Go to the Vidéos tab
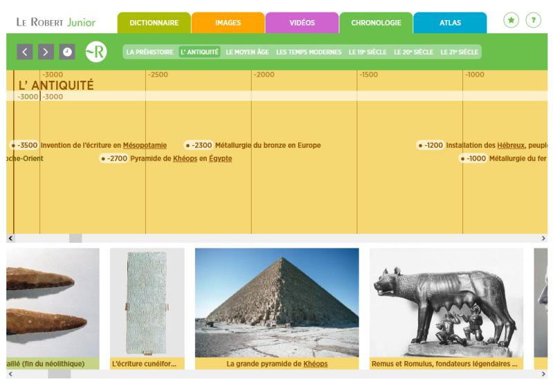This screenshot has width=553, height=379. click(x=301, y=23)
